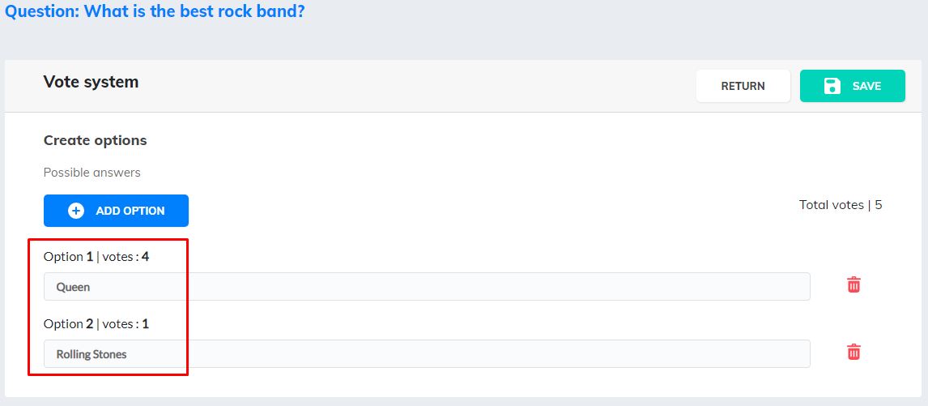
Task: Select the Create options heading
Action: [x=96, y=140]
